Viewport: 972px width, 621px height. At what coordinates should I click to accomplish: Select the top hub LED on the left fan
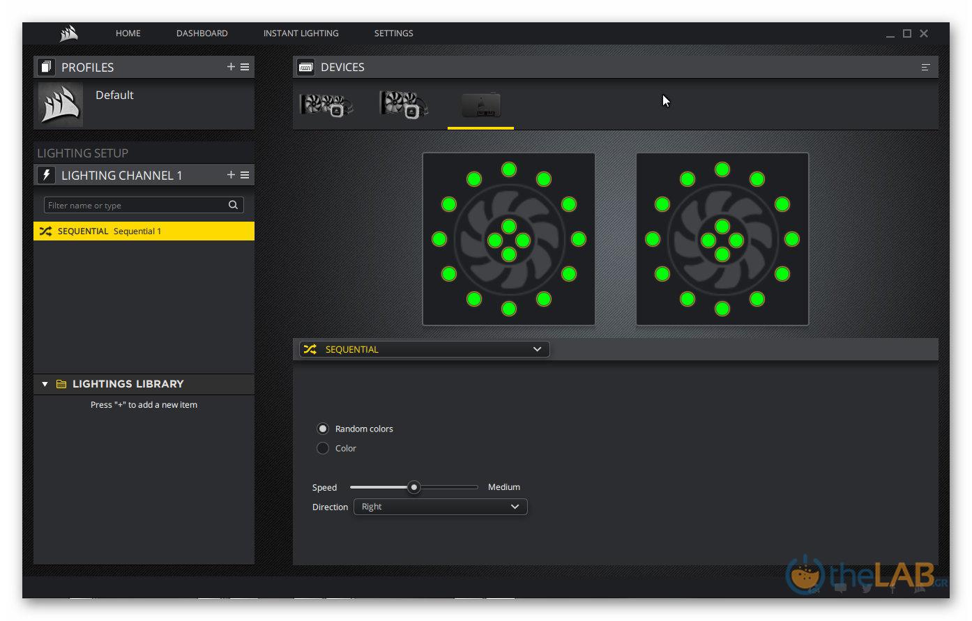(x=509, y=227)
